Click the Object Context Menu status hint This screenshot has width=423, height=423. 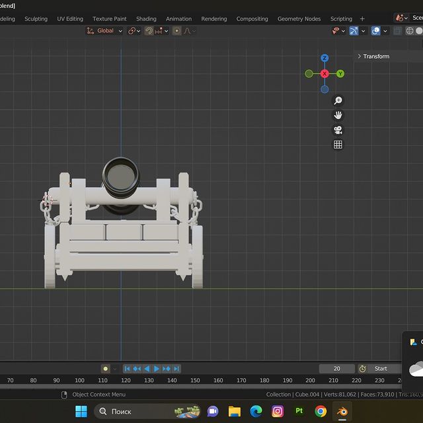pos(98,395)
